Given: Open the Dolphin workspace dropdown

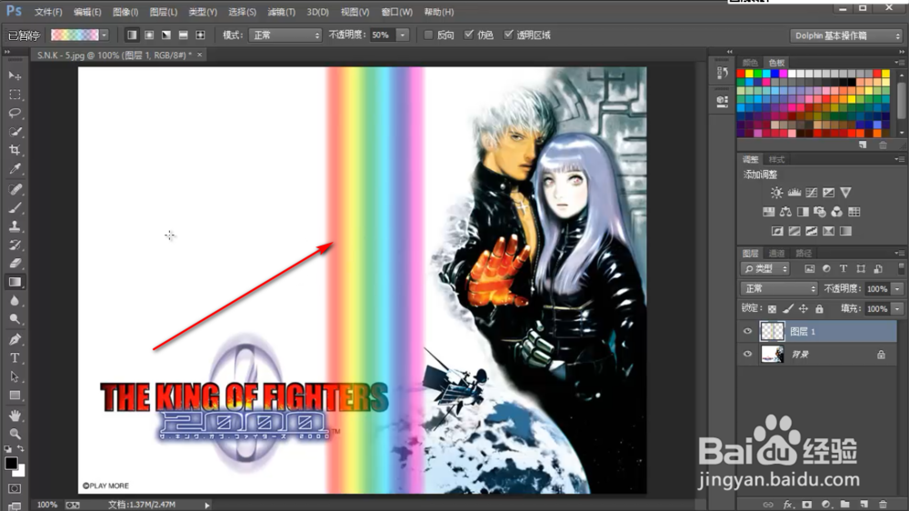Looking at the screenshot, I should coord(846,35).
